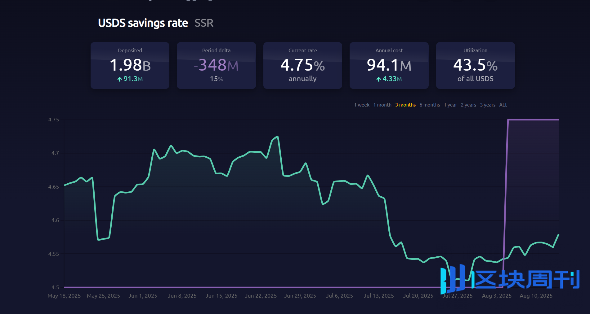590x314 pixels.
Task: Open the Annual cost 94.1M card
Action: (x=389, y=65)
